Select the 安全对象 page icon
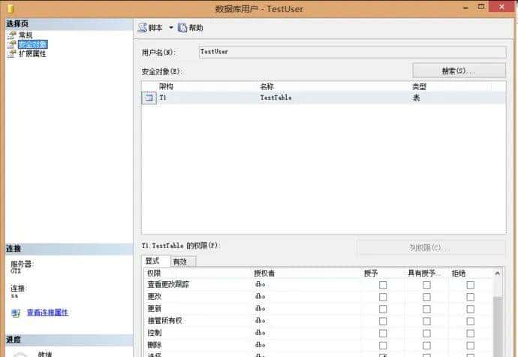This screenshot has width=518, height=357. (12, 44)
